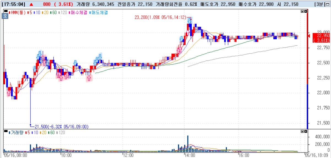The image size is (331, 158).
Task: Click the 21,500 low price annotation
Action: pyautogui.click(x=61, y=127)
